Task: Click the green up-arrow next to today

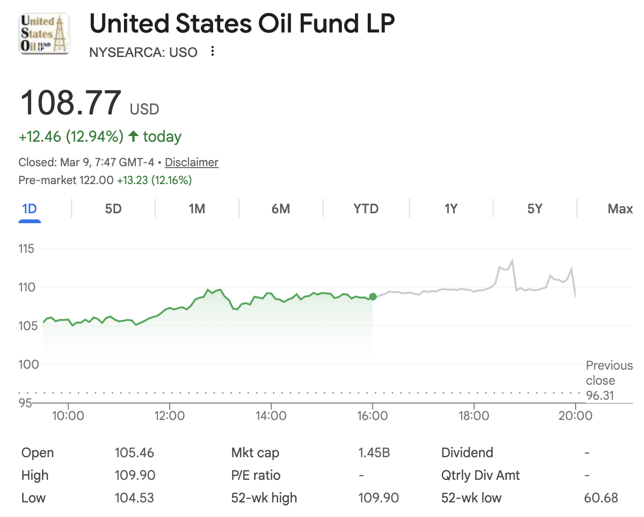Action: tap(133, 137)
